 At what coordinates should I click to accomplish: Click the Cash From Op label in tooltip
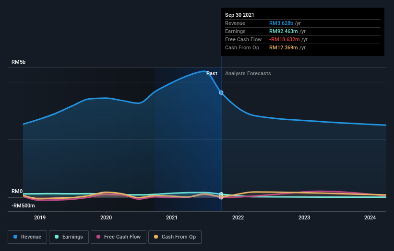click(242, 47)
